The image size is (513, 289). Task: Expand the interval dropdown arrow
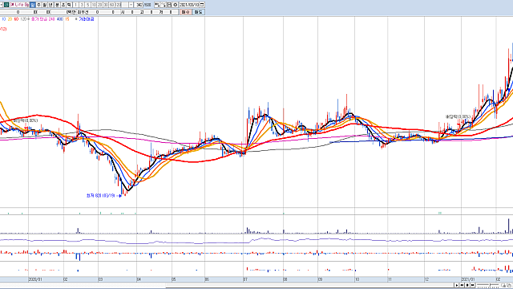pos(131,5)
